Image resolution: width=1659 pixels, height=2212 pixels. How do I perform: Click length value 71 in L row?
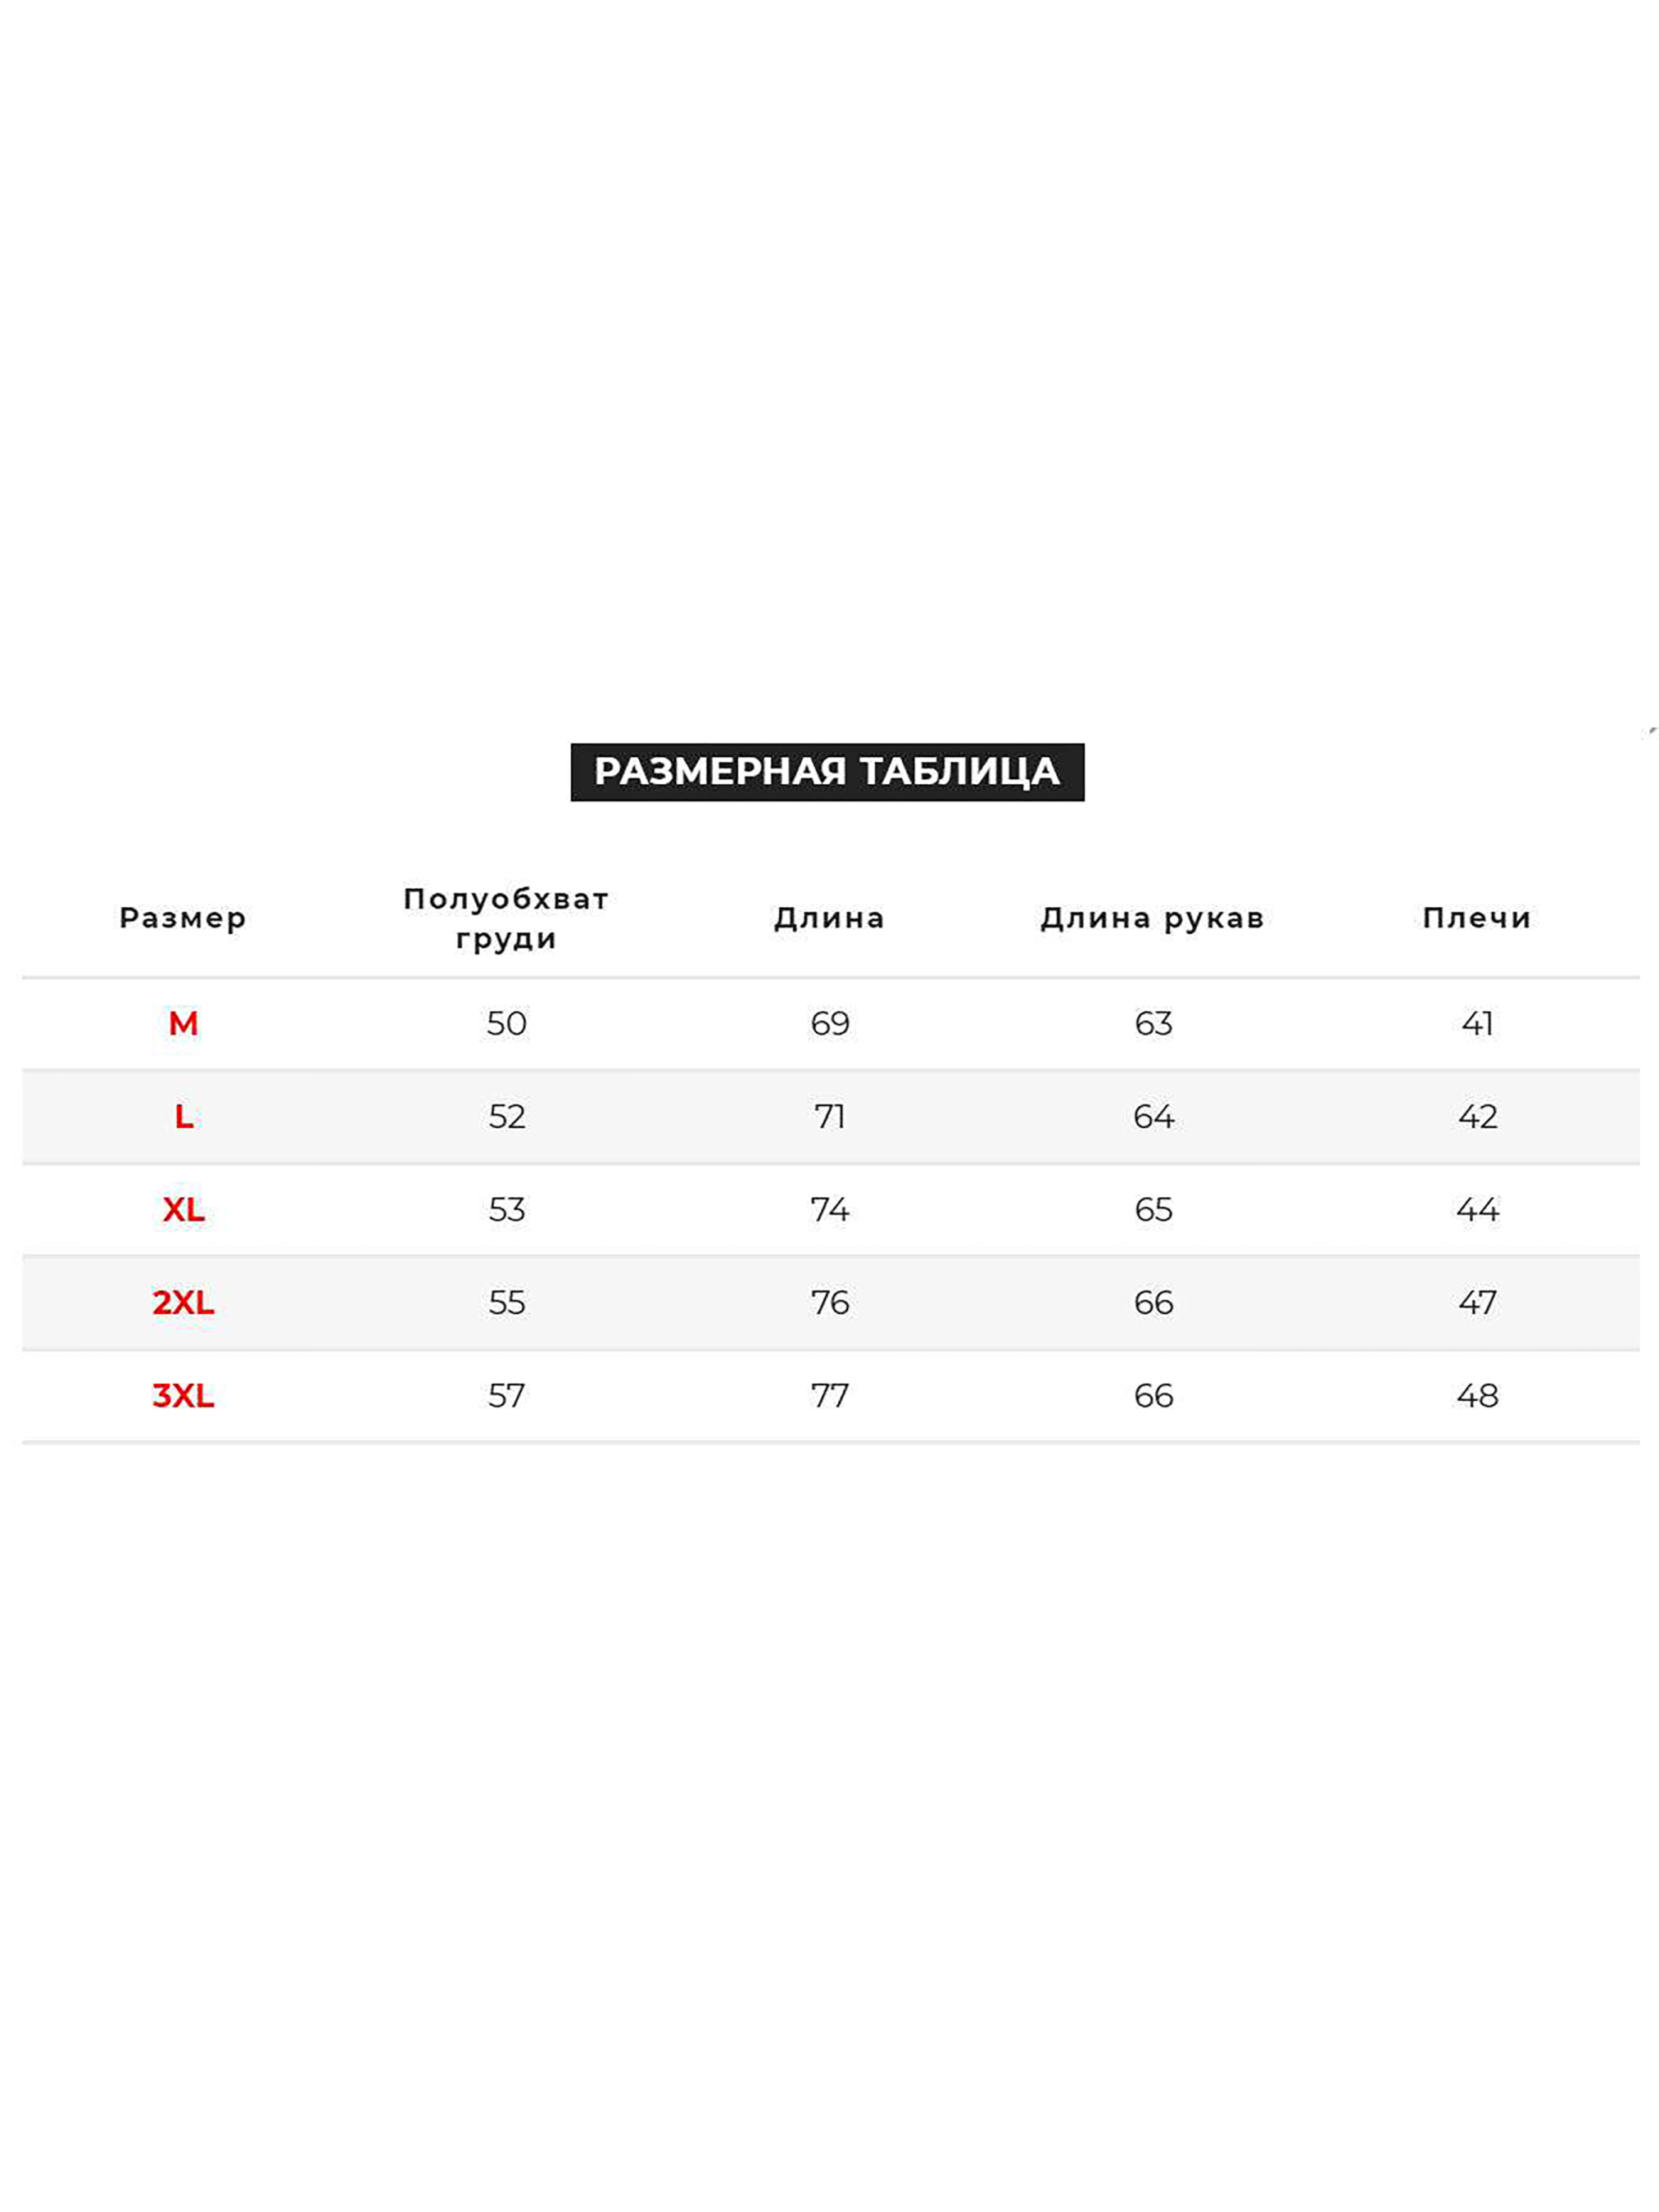[829, 1116]
